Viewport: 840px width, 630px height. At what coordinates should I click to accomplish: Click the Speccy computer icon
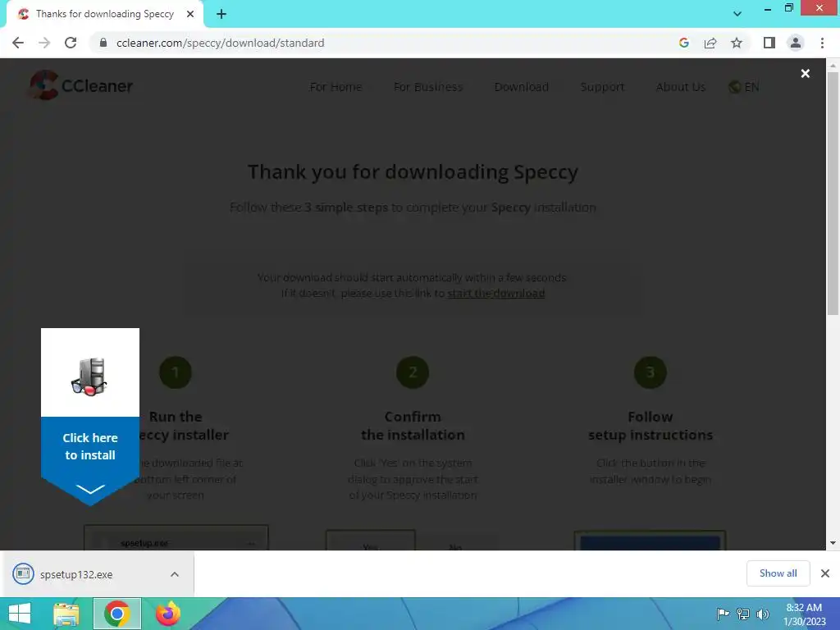tap(89, 377)
